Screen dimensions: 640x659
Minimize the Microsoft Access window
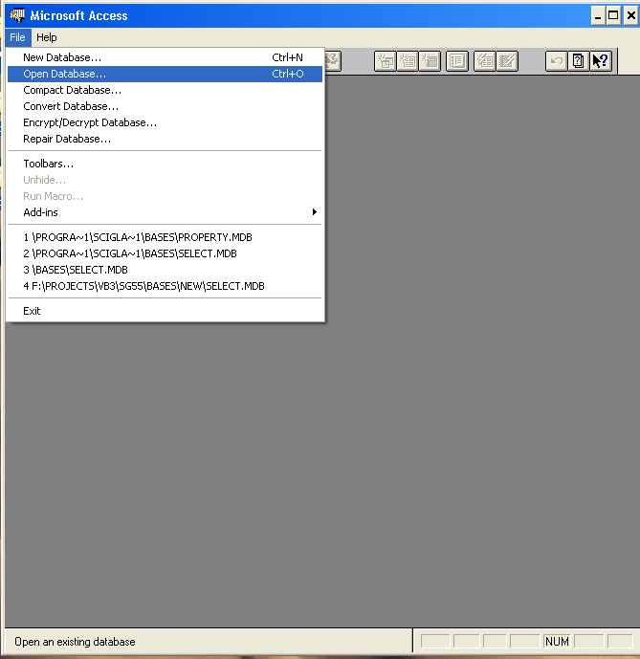598,16
